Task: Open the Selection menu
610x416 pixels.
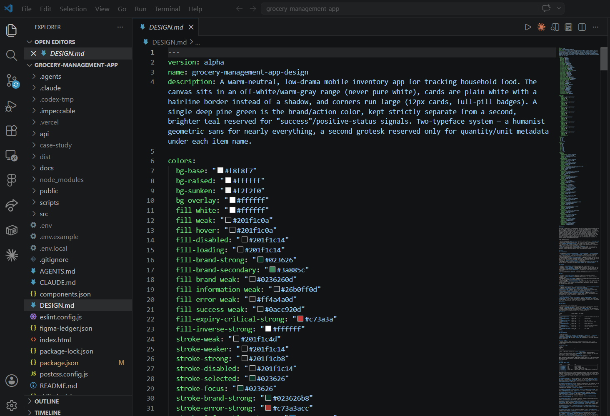Action: (x=73, y=9)
